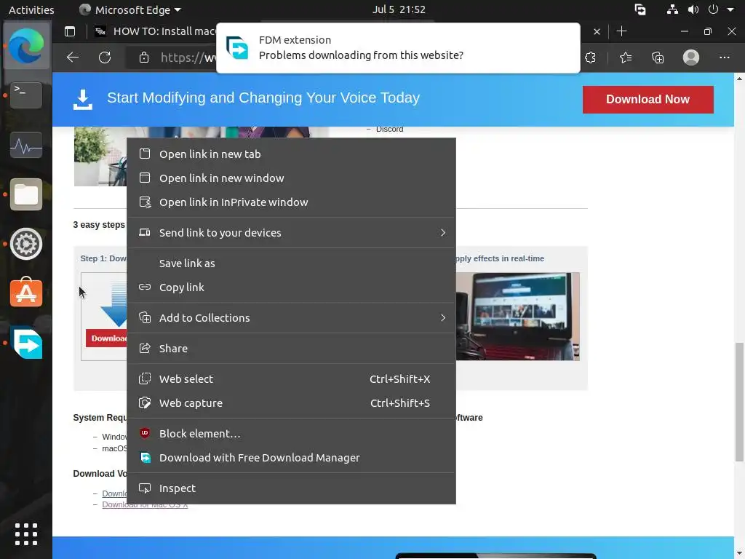Close the current browser tab
This screenshot has width=745, height=559.
pos(597,32)
